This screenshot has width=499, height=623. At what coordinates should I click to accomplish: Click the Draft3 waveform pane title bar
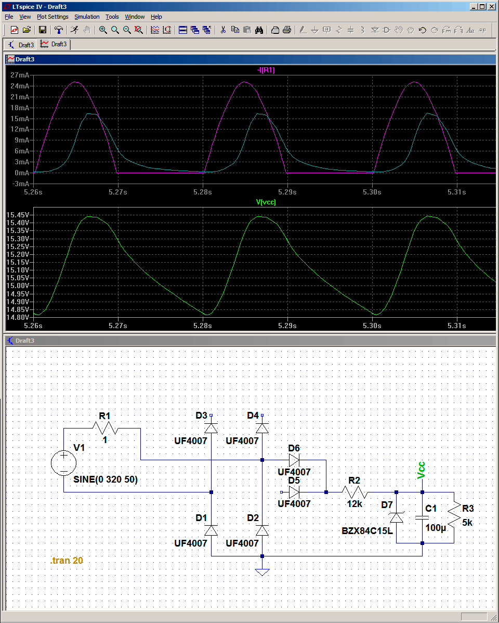(251, 59)
